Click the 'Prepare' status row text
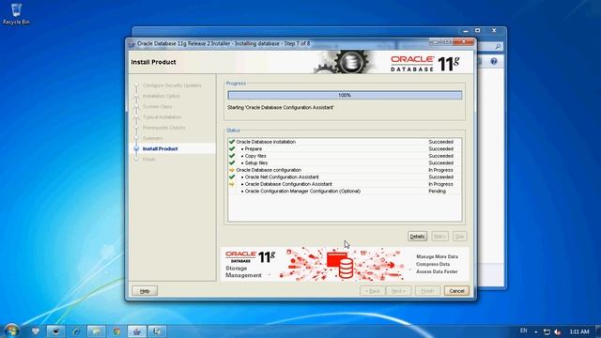601x338 pixels. click(x=254, y=148)
